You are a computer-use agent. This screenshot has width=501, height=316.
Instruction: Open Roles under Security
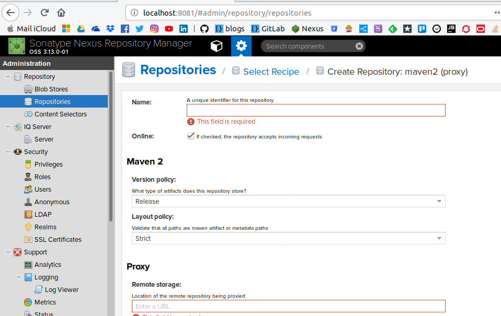click(42, 177)
